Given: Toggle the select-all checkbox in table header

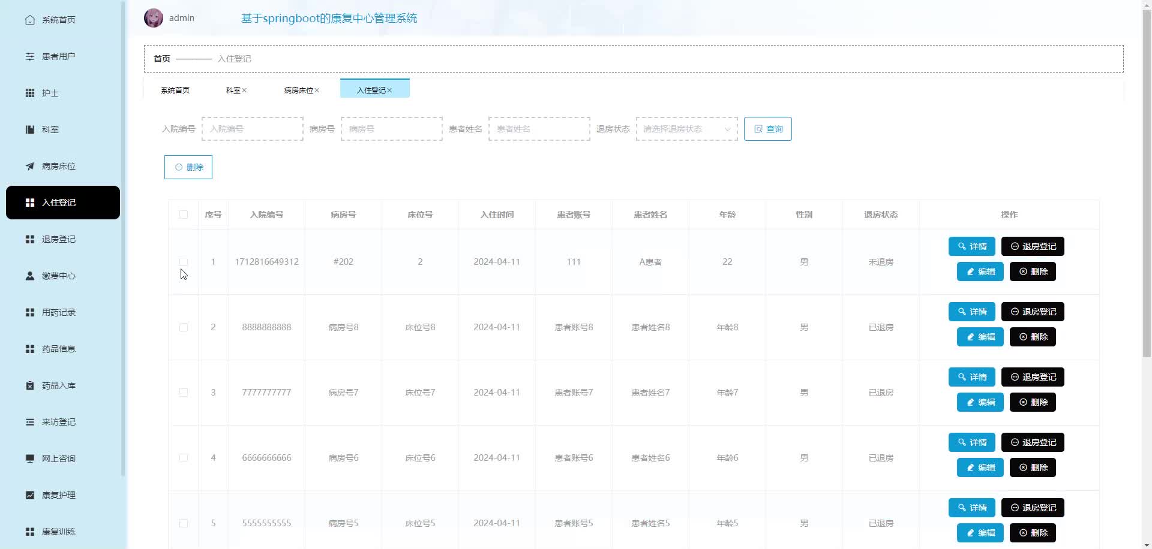Looking at the screenshot, I should 184,215.
